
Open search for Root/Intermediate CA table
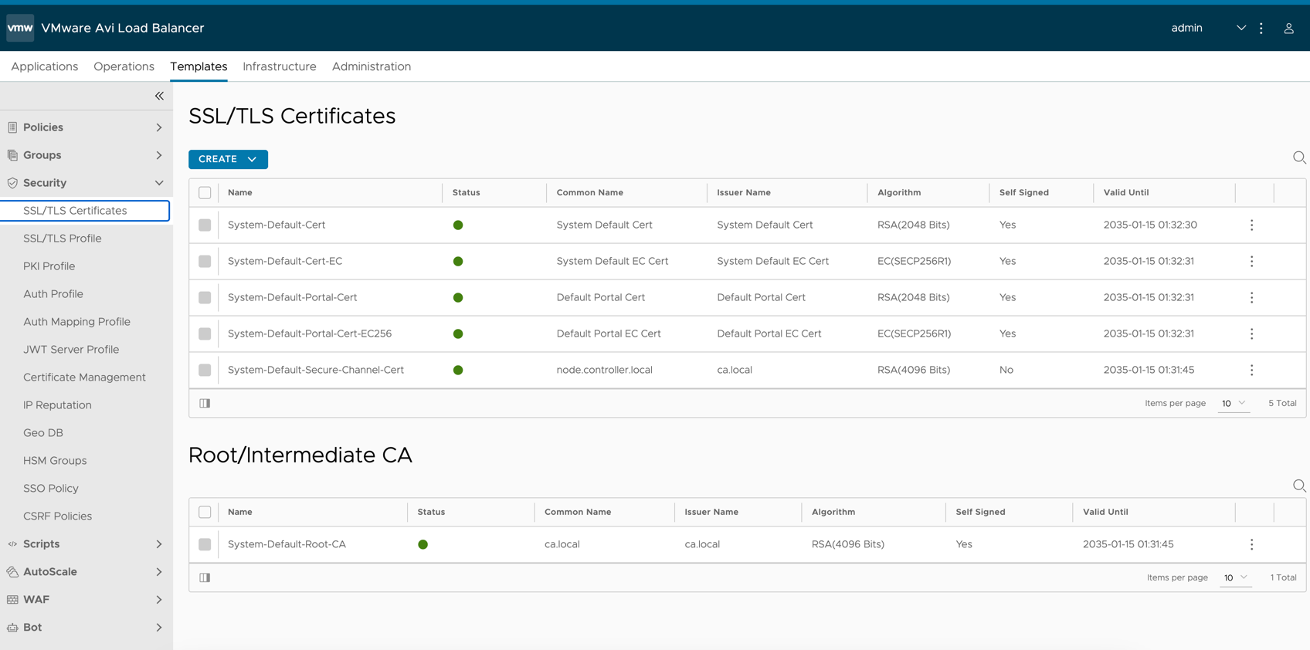(1299, 486)
